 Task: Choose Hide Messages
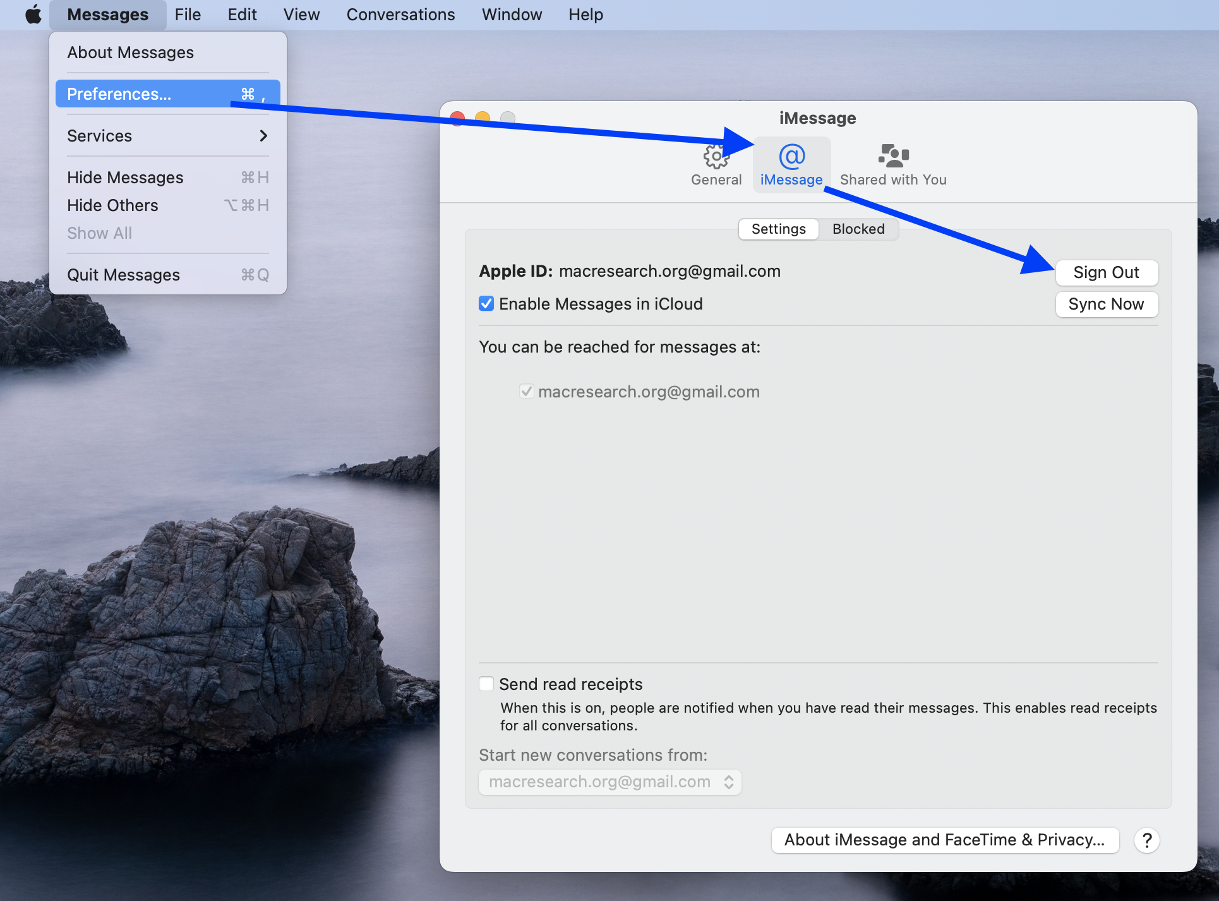pos(168,178)
